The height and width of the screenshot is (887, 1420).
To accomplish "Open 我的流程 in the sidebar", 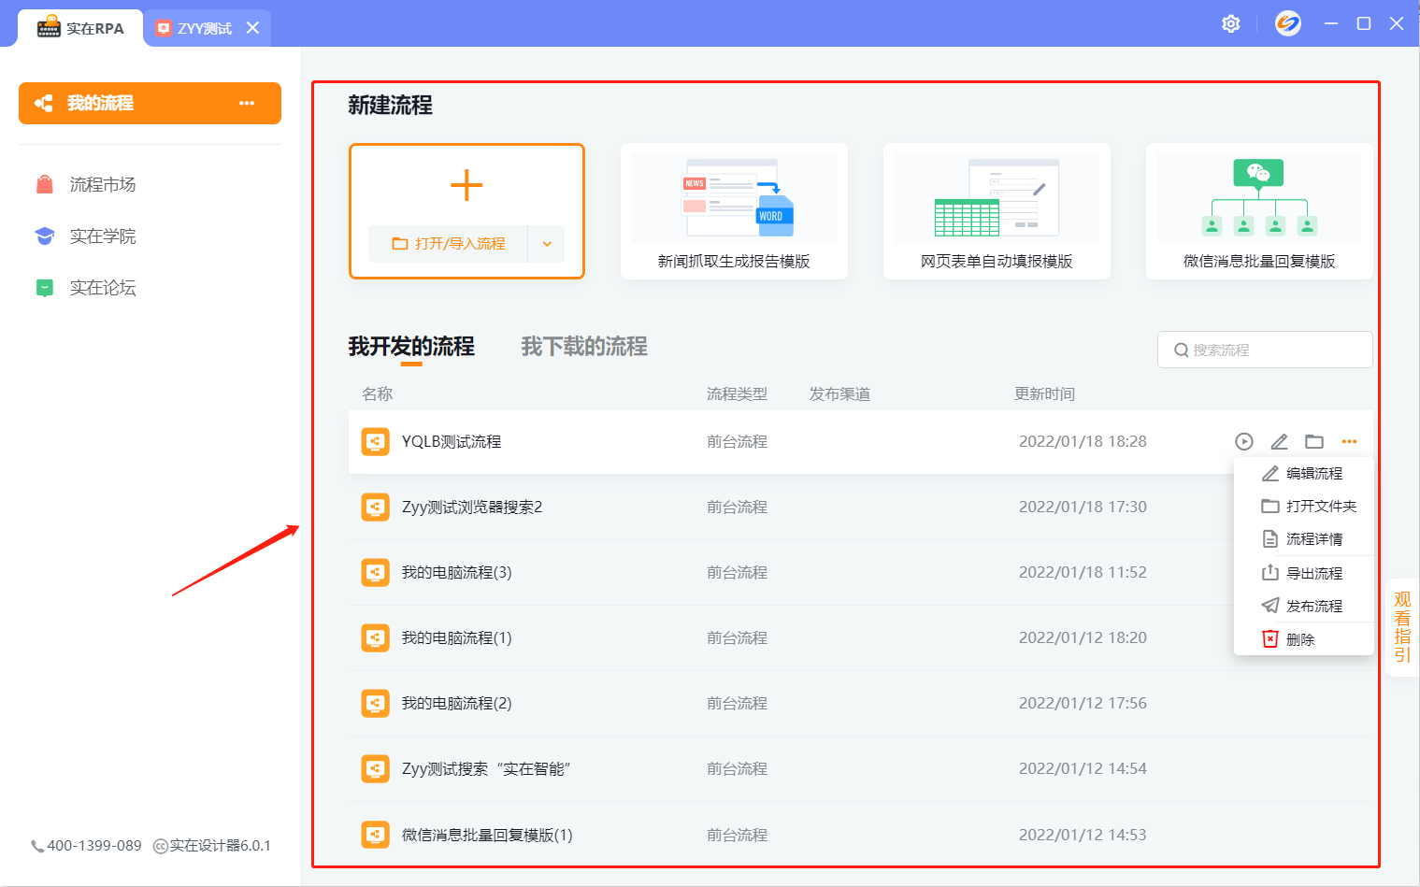I will pos(150,103).
